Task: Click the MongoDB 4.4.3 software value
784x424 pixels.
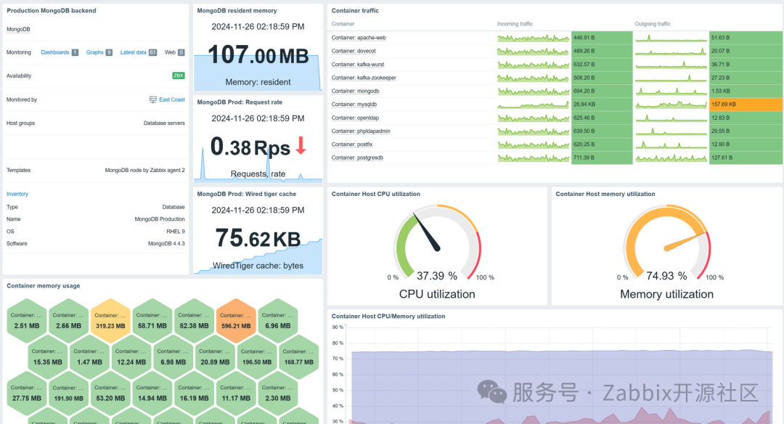Action: click(x=166, y=244)
